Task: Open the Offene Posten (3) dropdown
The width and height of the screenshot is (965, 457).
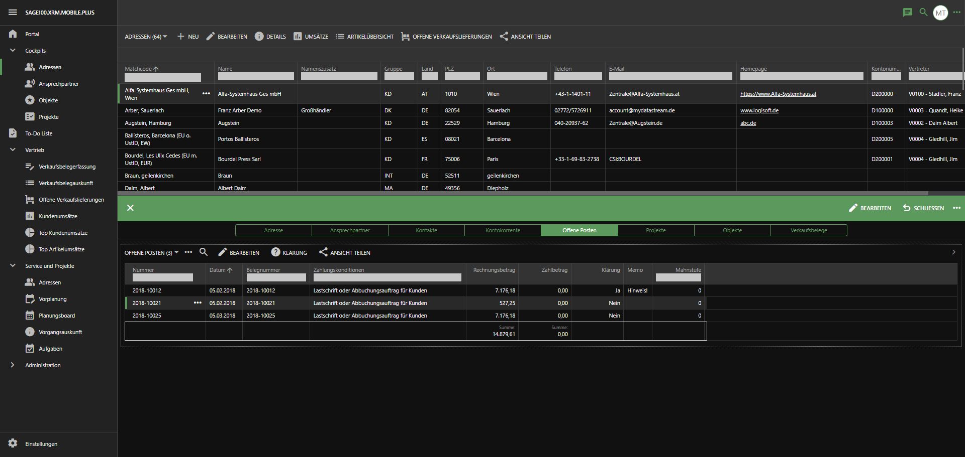Action: 151,253
